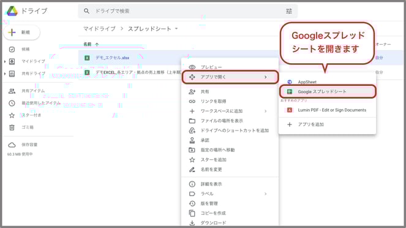Image resolution: width=406 pixels, height=228 pixels.
Task: Open the search options filter icon
Action: (x=289, y=11)
